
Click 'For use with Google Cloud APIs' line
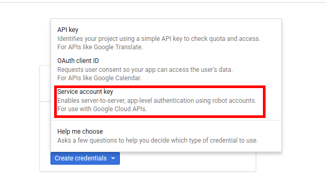(x=102, y=109)
